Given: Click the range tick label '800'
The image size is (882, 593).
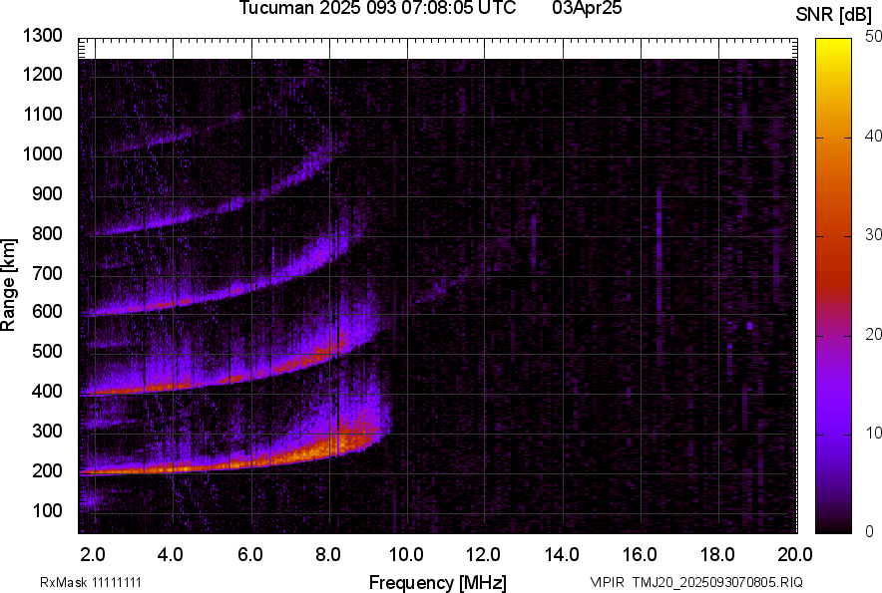Looking at the screenshot, I should (47, 232).
